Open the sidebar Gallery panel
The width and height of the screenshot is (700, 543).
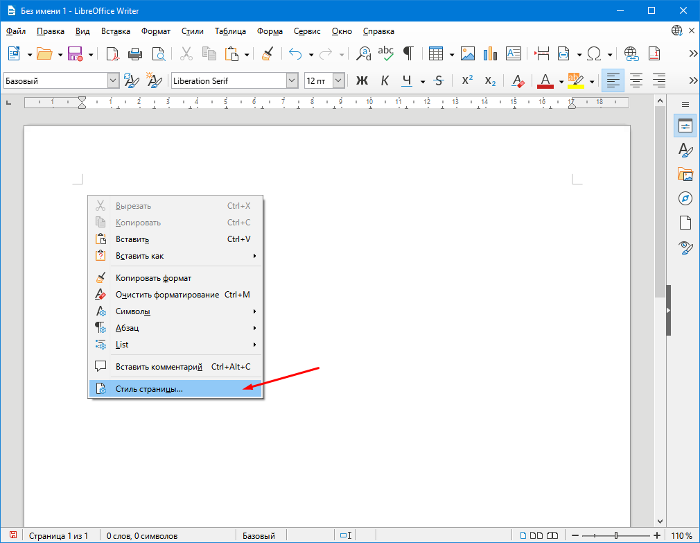(x=685, y=173)
